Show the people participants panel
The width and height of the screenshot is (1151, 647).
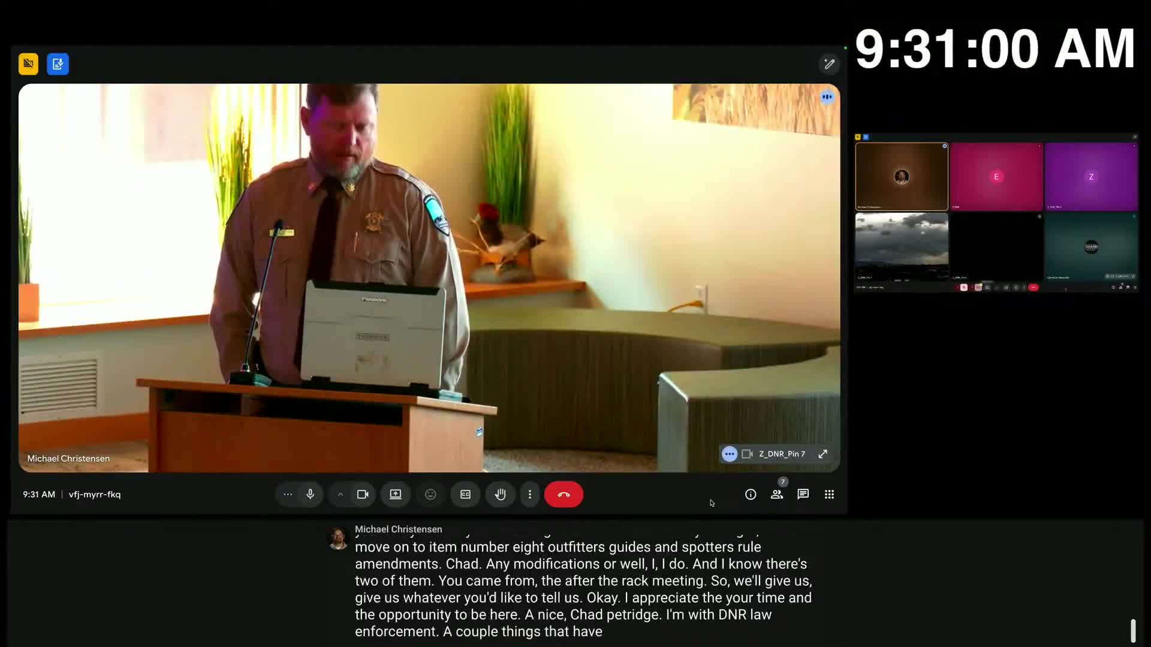tap(776, 494)
